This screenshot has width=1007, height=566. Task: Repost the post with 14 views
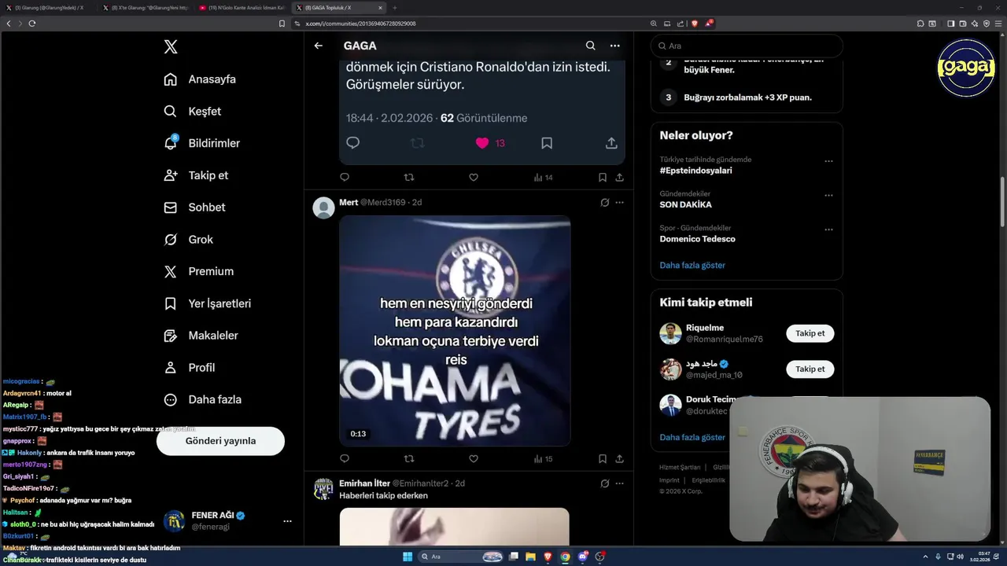pyautogui.click(x=409, y=178)
